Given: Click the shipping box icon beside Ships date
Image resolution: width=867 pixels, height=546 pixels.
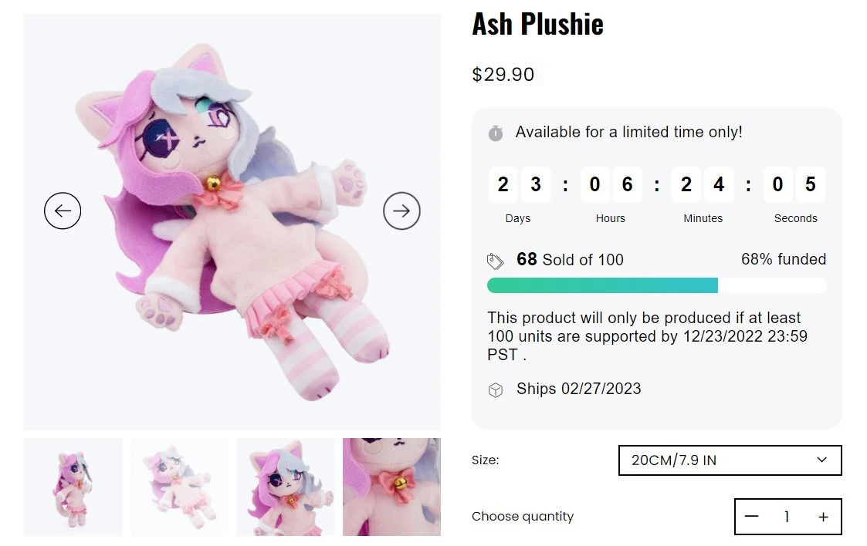Looking at the screenshot, I should [496, 389].
